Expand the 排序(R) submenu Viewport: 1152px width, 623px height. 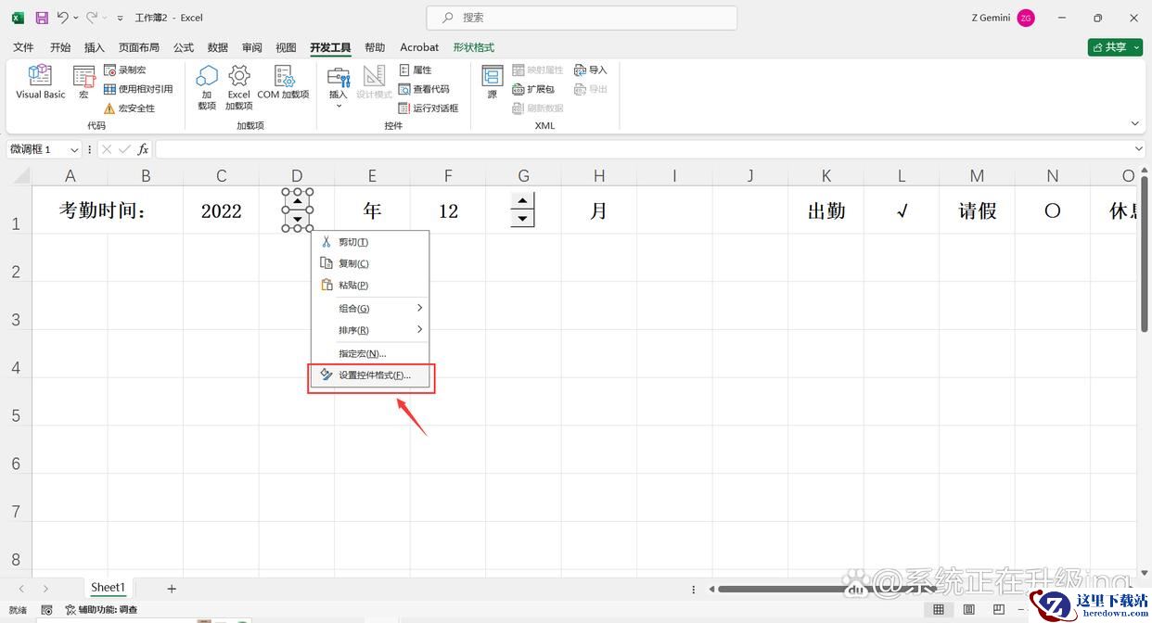(370, 330)
